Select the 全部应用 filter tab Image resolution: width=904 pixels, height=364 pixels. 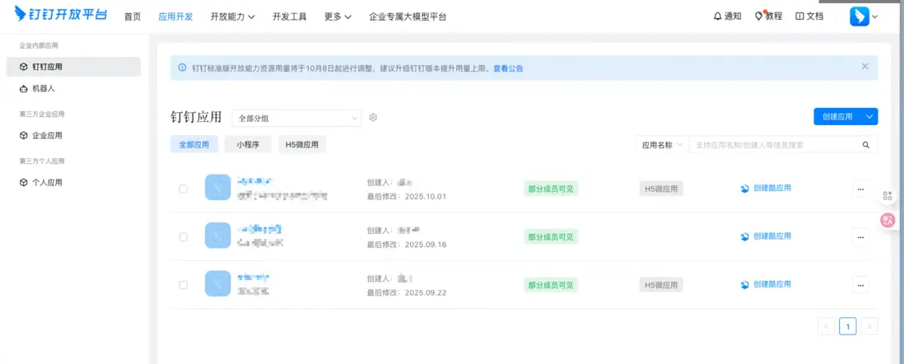[193, 145]
